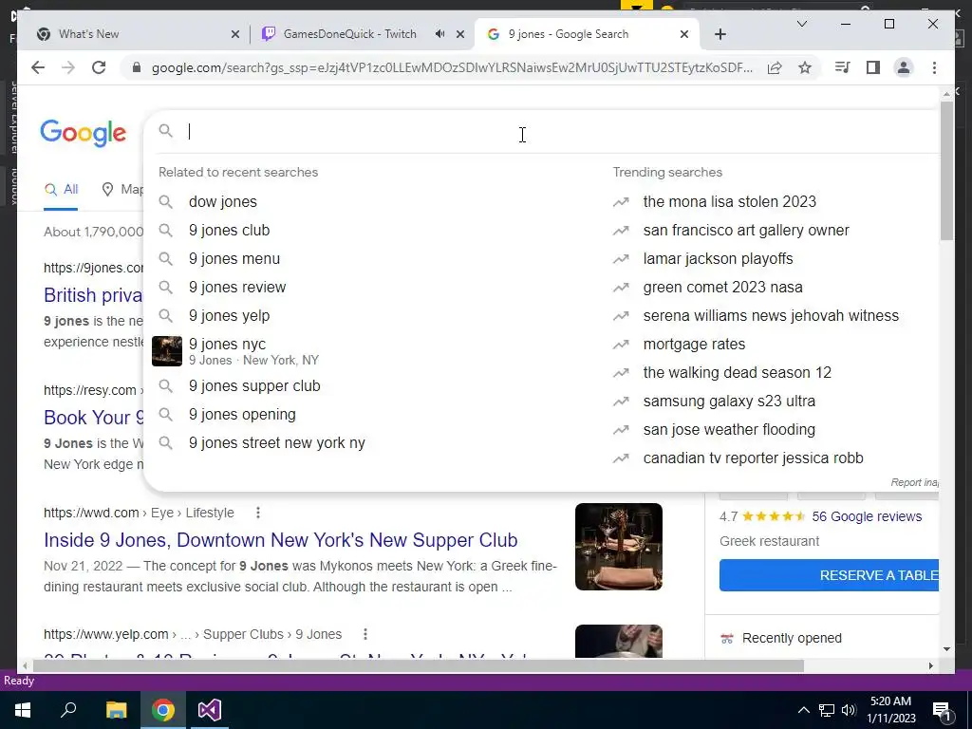This screenshot has width=972, height=729.
Task: Open the Windows notification center
Action: coord(942,712)
